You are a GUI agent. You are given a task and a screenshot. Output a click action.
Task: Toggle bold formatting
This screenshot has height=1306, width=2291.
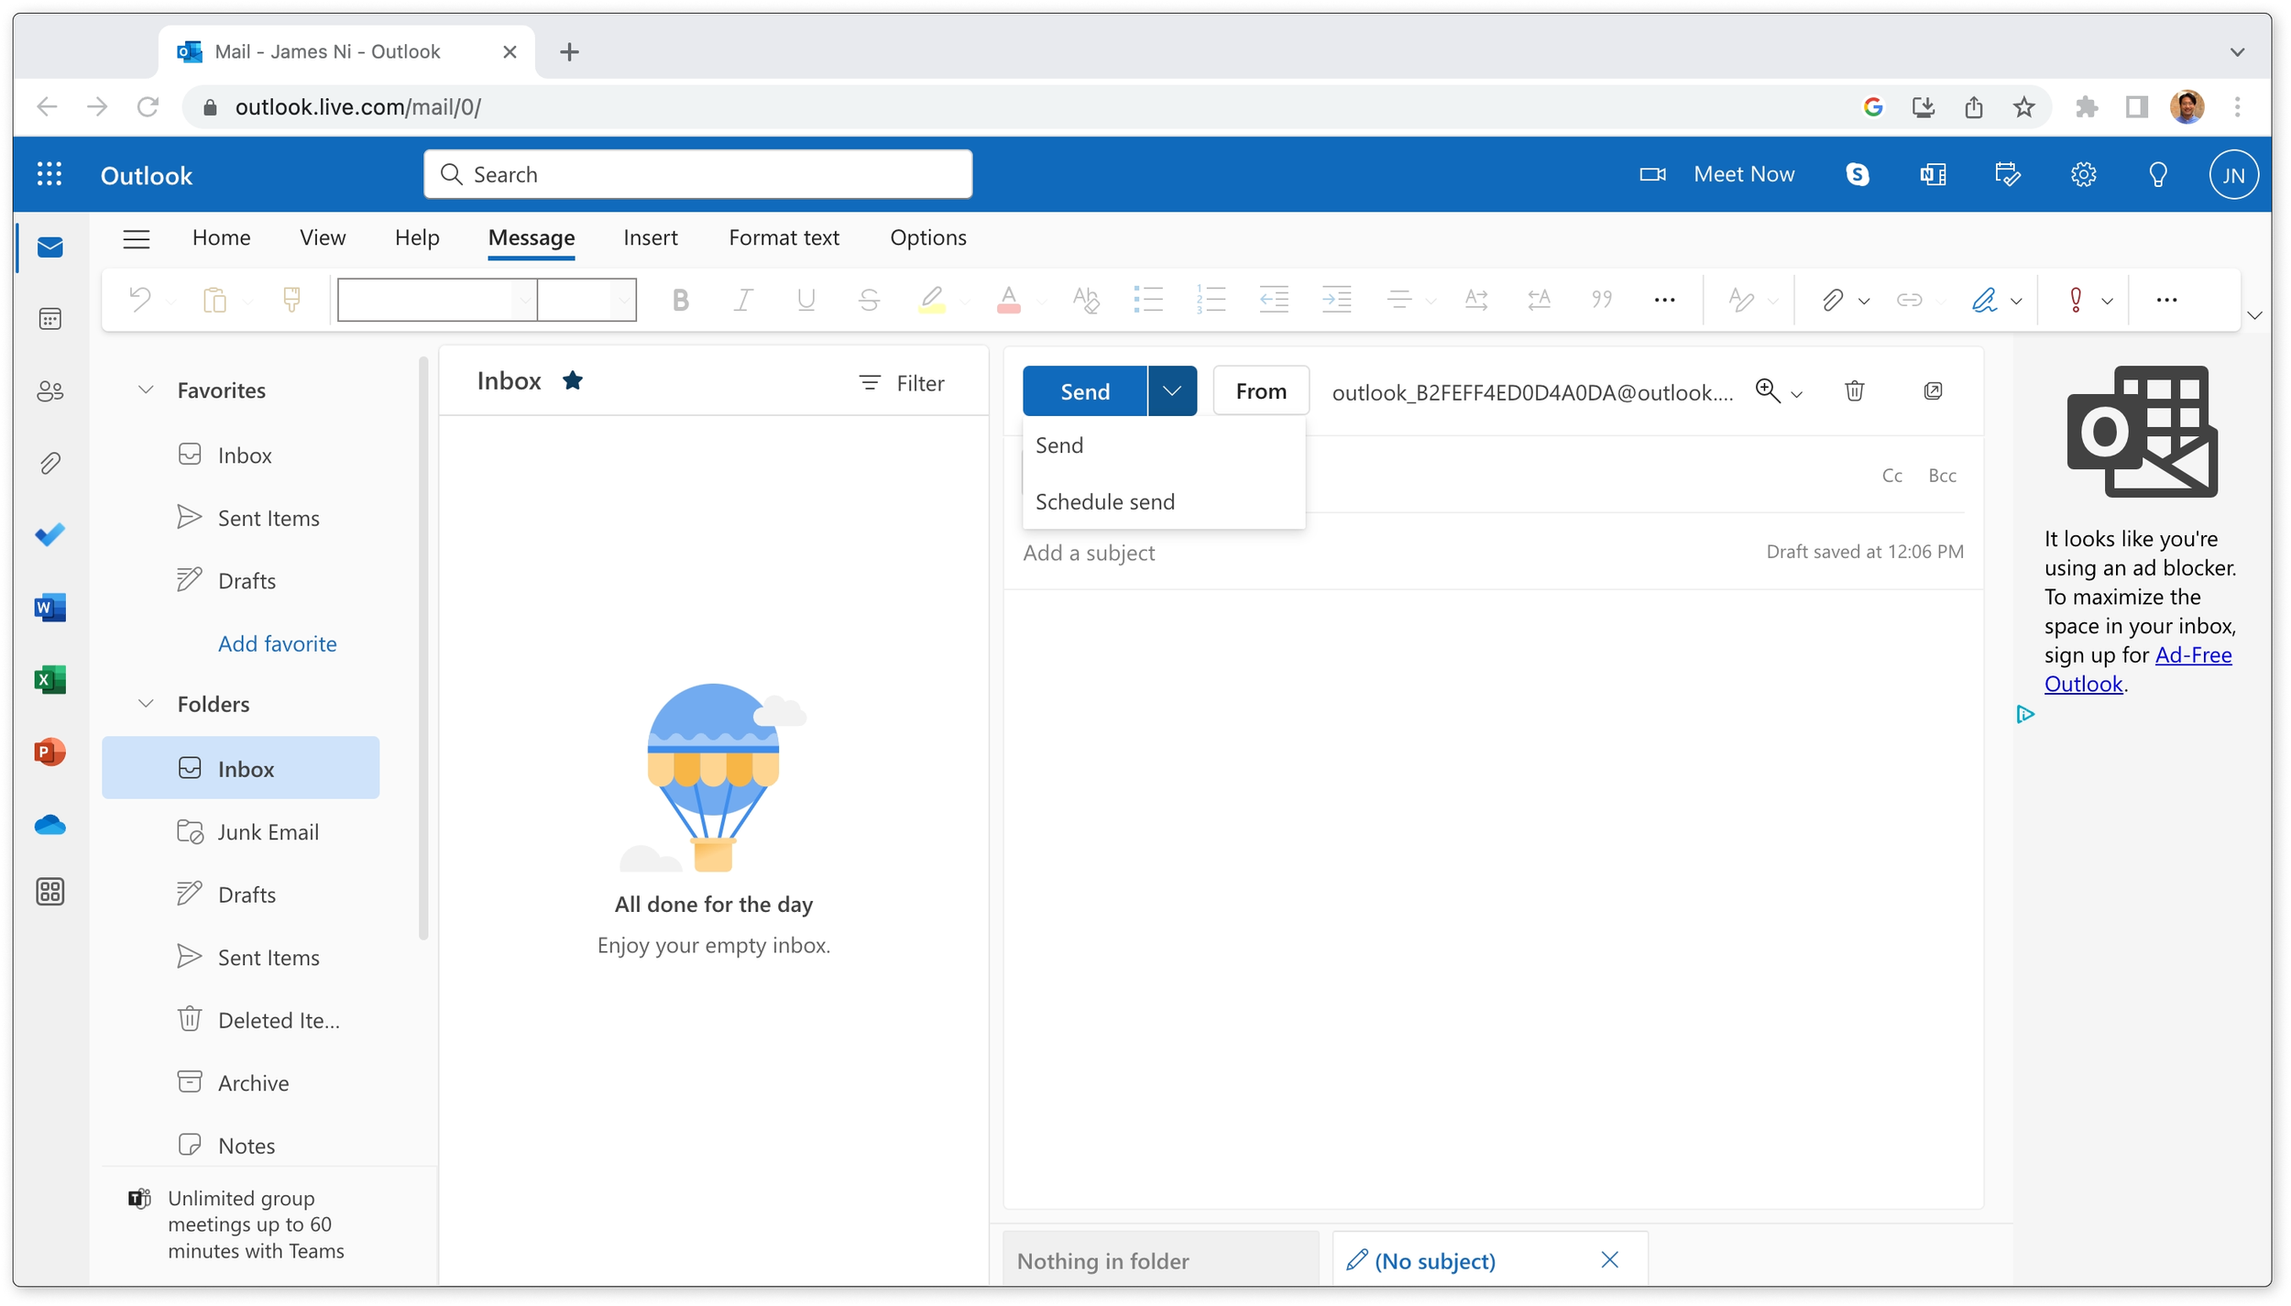680,300
